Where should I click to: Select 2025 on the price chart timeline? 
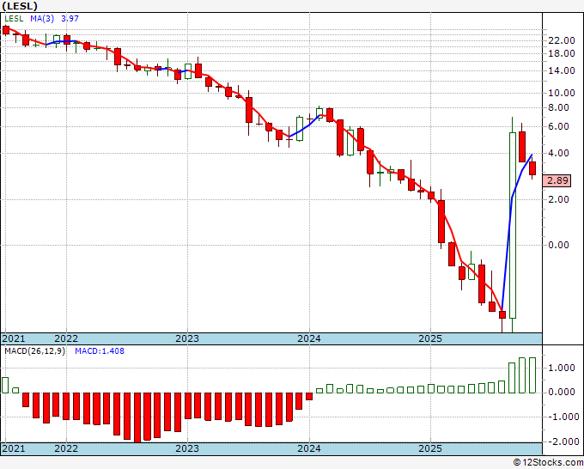[430, 338]
